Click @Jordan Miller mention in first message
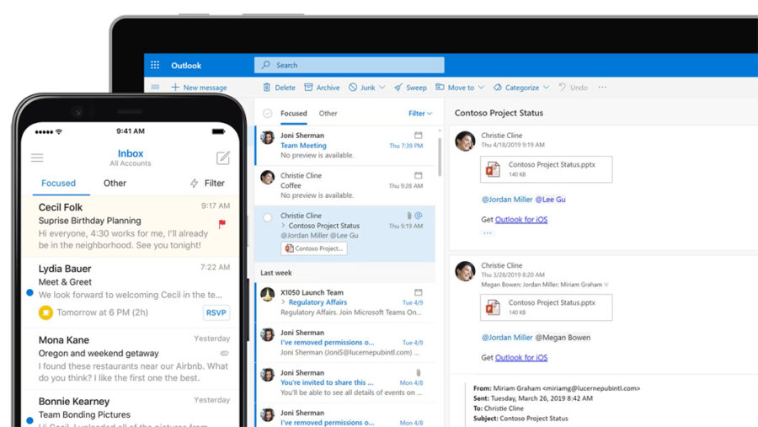The image size is (758, 427). point(507,200)
